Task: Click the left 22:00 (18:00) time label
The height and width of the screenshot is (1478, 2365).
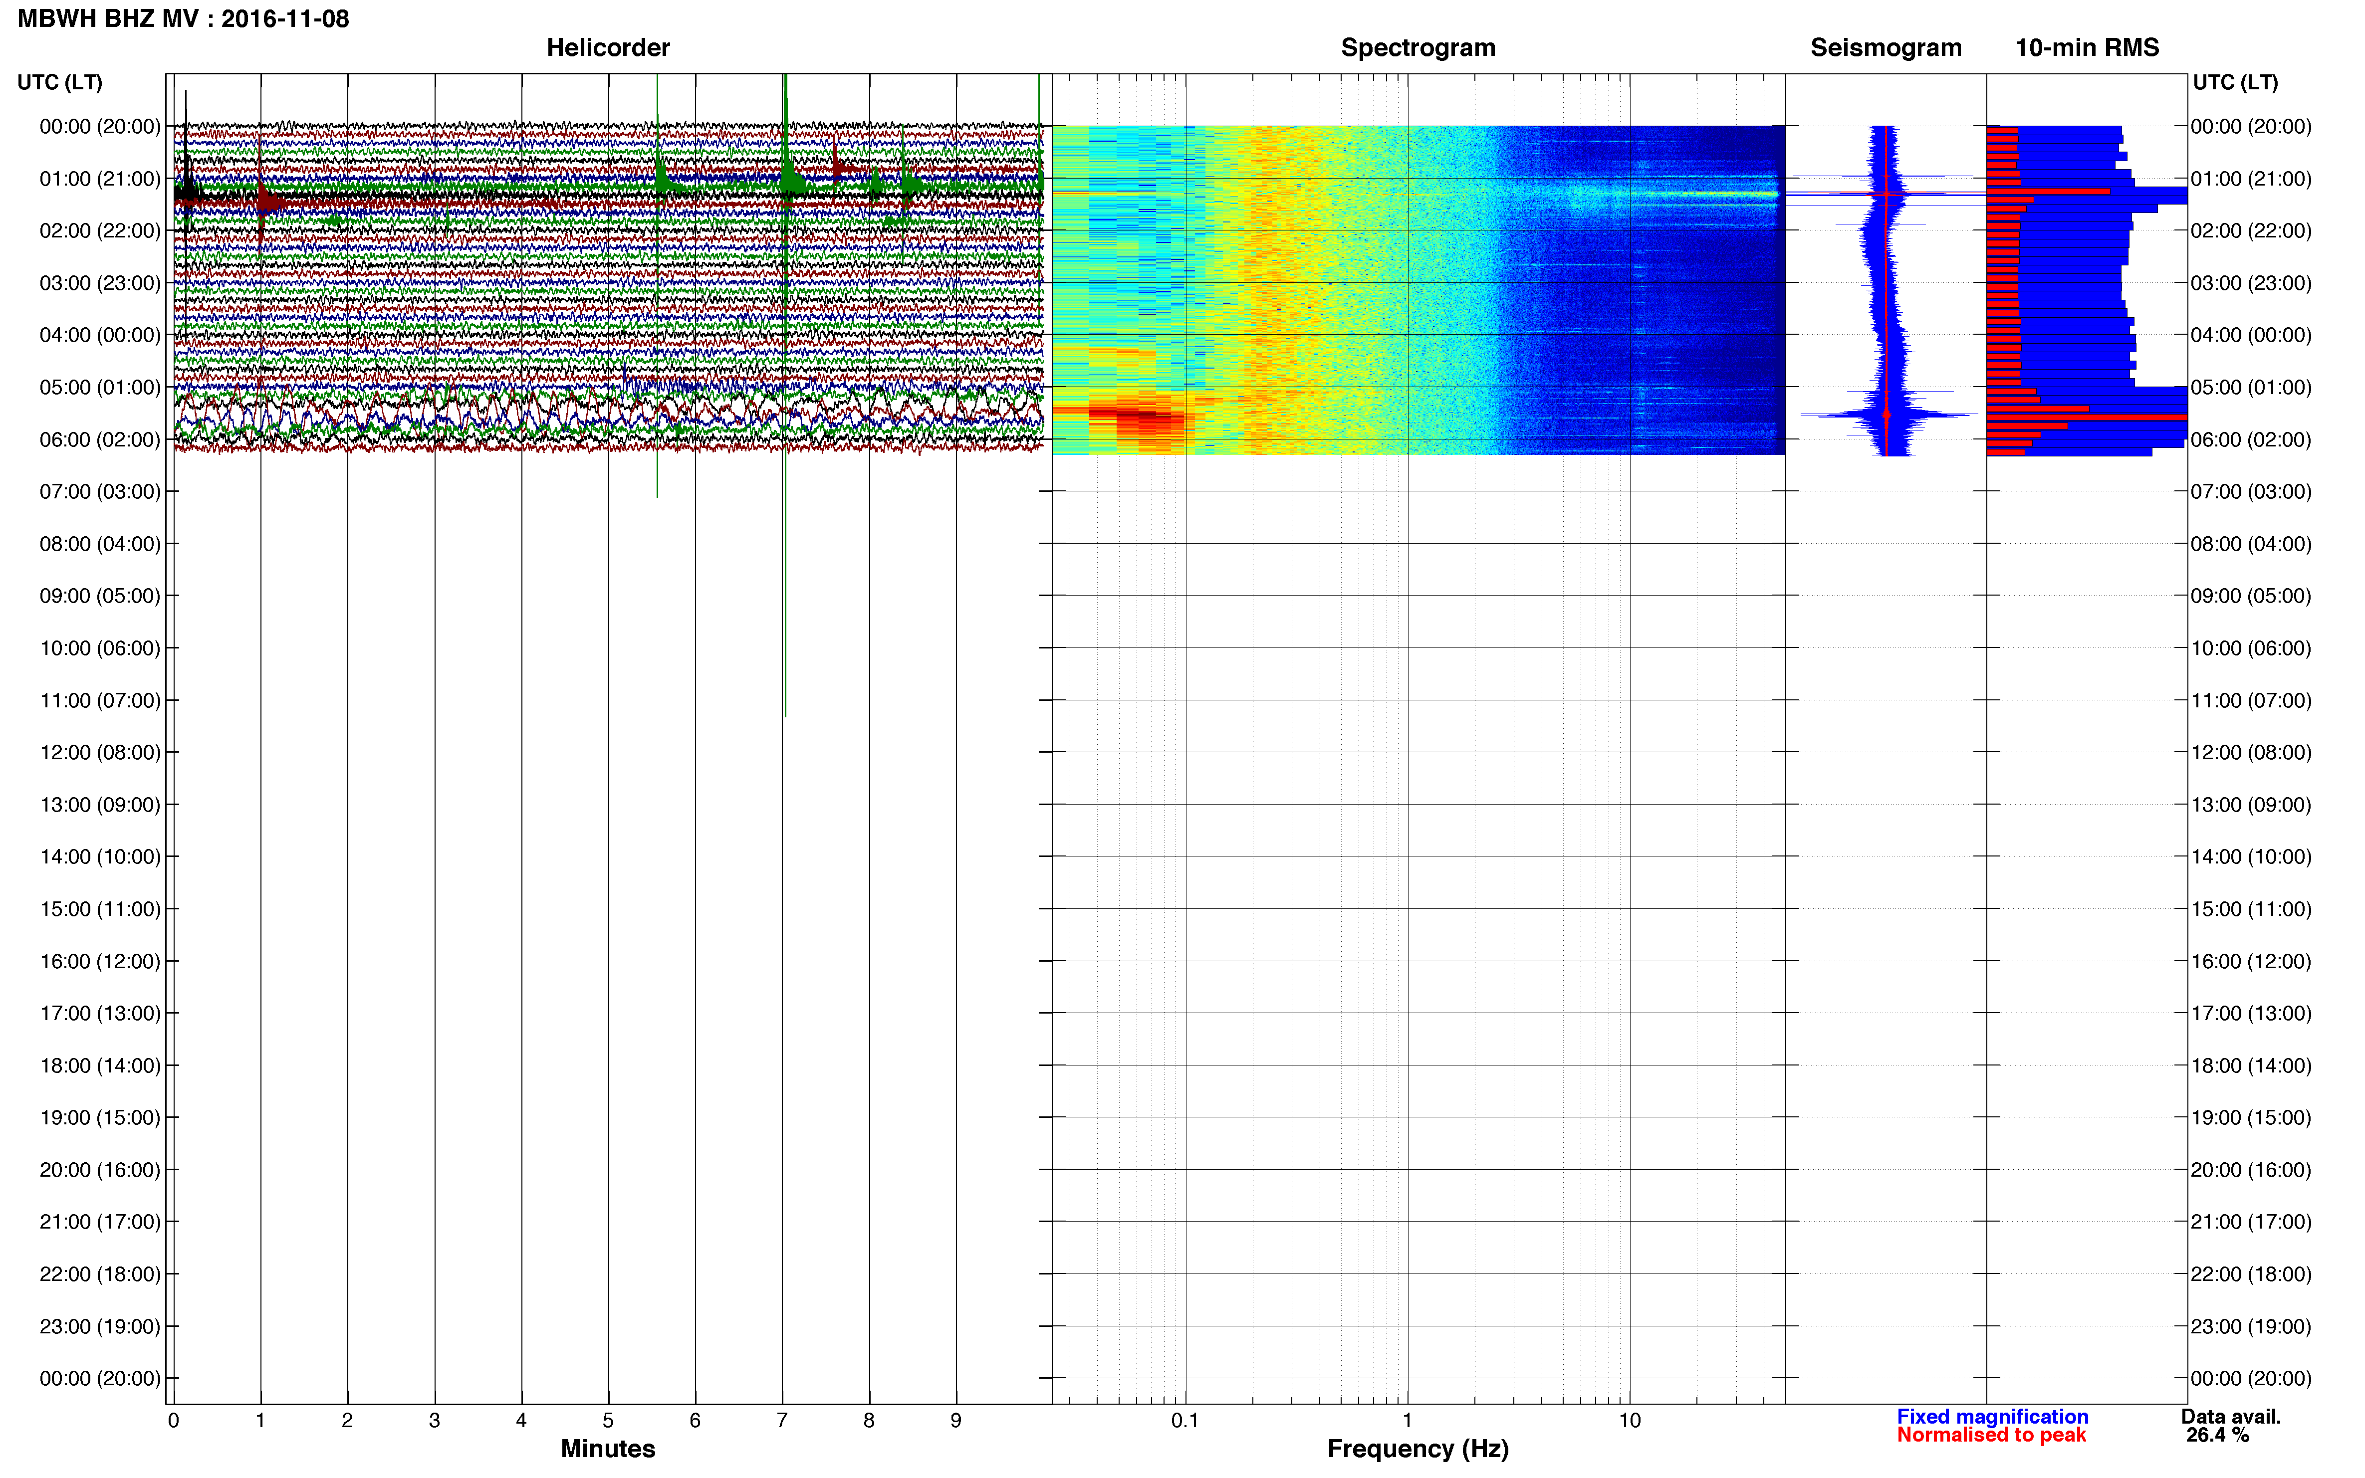Action: click(x=100, y=1273)
